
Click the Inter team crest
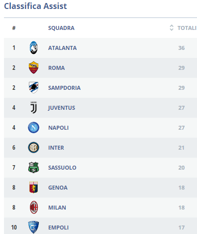pyautogui.click(x=33, y=148)
